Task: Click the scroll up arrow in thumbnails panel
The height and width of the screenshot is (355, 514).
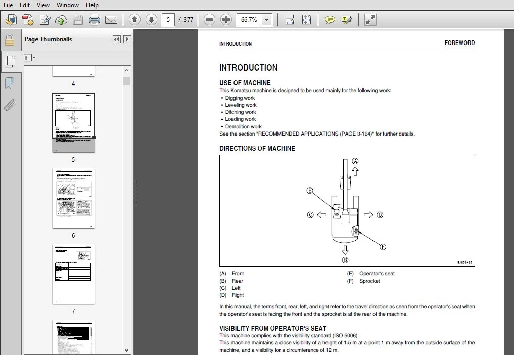Action: pyautogui.click(x=126, y=70)
